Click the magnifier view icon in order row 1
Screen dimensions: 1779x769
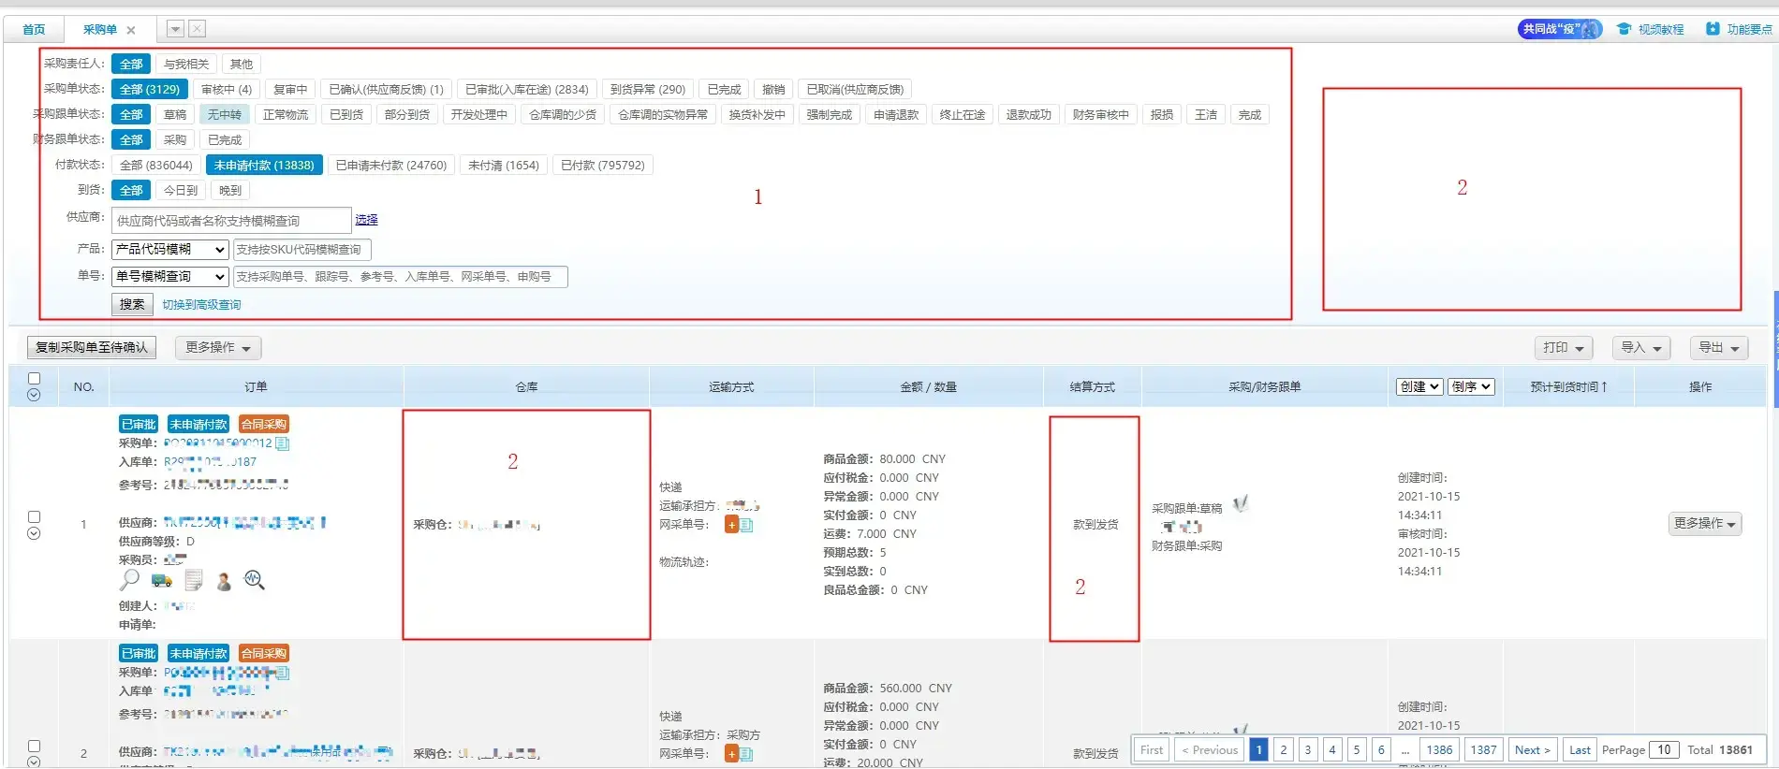point(129,580)
